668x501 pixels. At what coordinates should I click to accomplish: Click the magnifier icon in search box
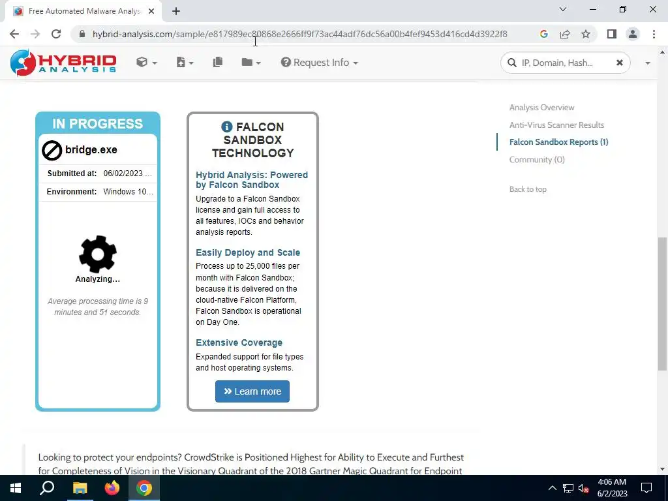(x=511, y=63)
